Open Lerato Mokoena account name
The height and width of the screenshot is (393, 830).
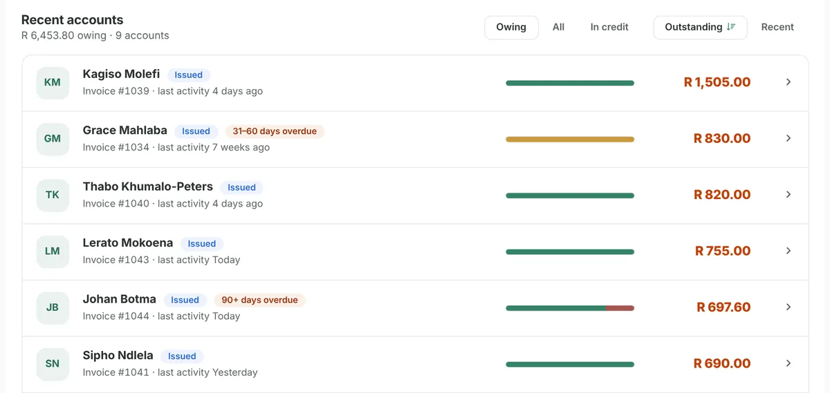[x=128, y=243]
